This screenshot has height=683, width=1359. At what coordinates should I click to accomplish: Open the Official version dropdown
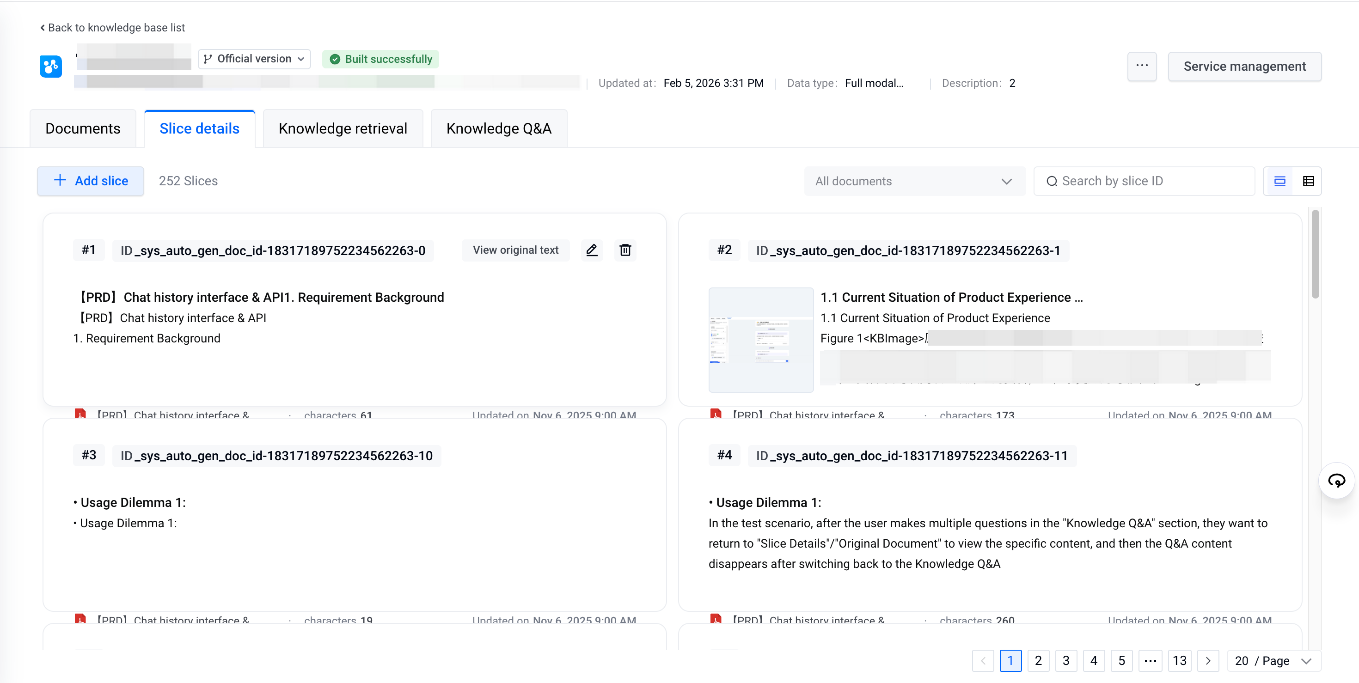coord(254,59)
